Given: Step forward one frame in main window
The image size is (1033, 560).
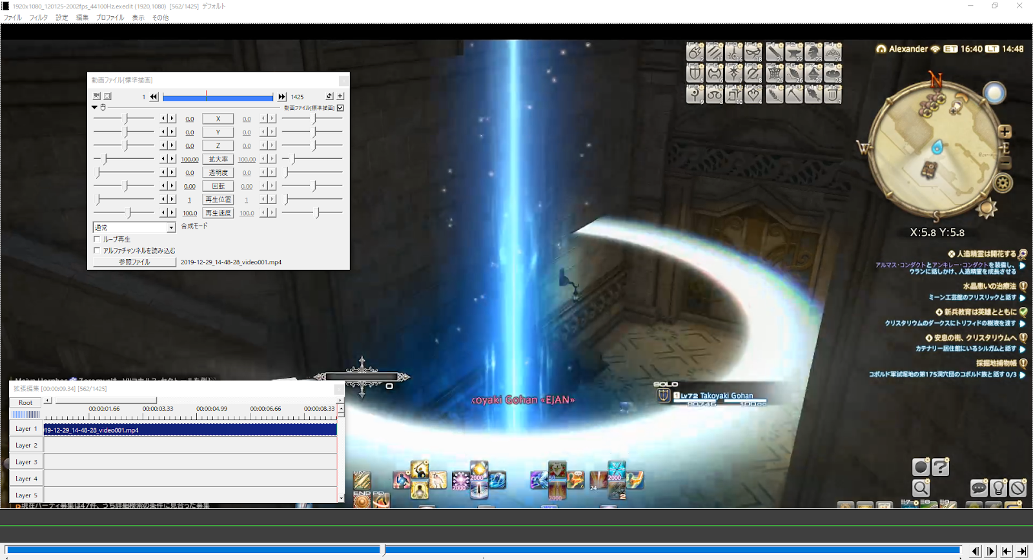Looking at the screenshot, I should (x=991, y=551).
